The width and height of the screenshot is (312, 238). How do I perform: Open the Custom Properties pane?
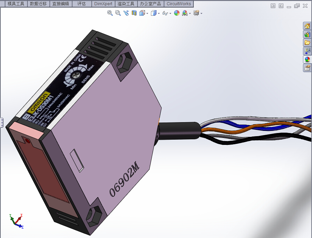[x=307, y=68]
